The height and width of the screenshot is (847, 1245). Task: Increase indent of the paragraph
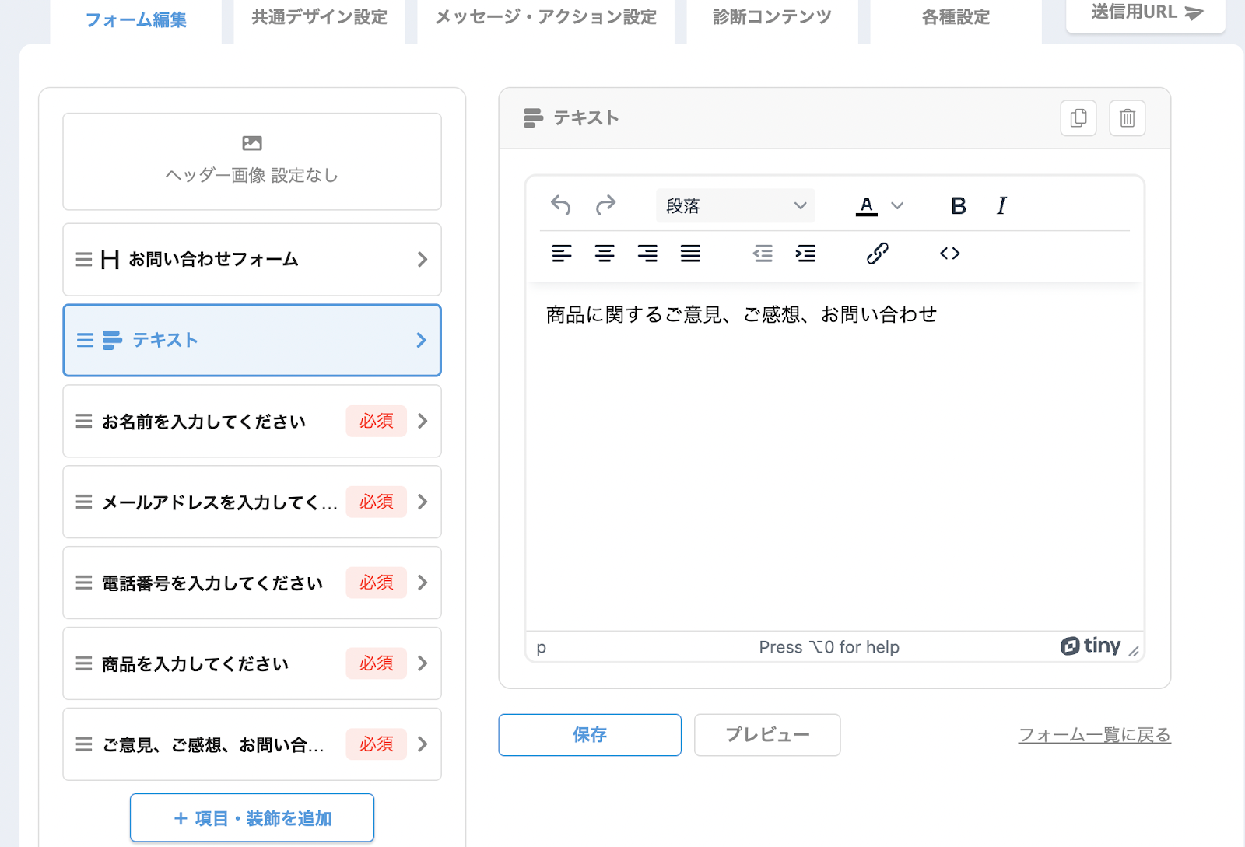click(x=805, y=254)
